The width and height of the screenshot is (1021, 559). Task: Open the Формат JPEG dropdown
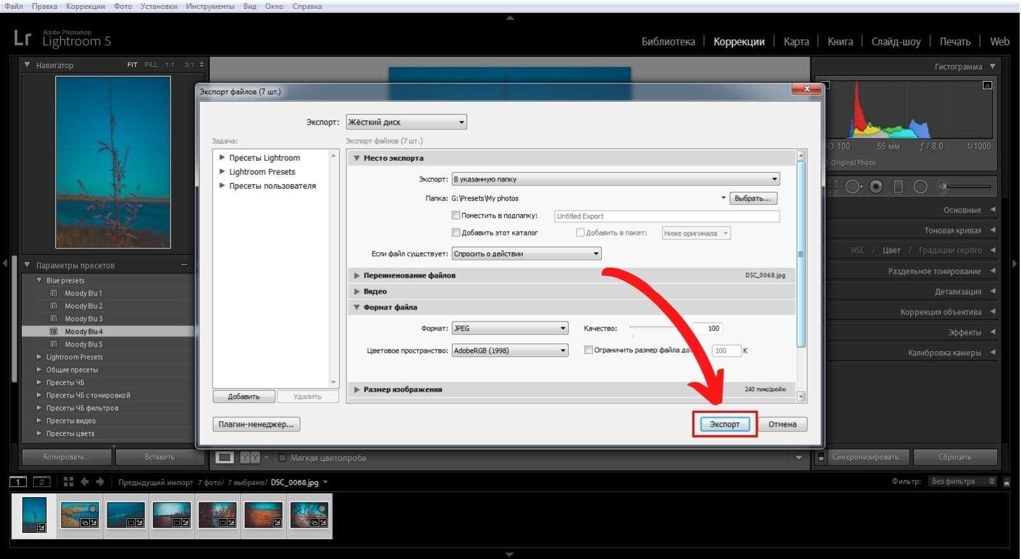click(509, 329)
